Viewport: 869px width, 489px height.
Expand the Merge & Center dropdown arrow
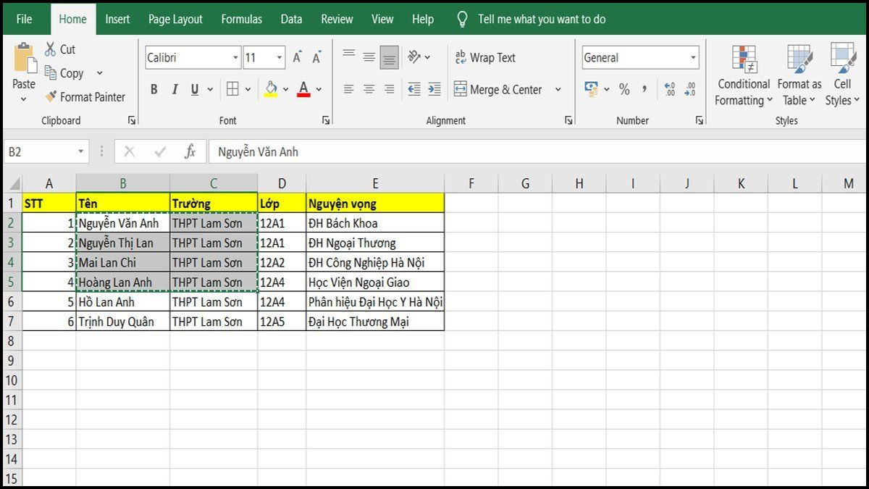coord(558,90)
